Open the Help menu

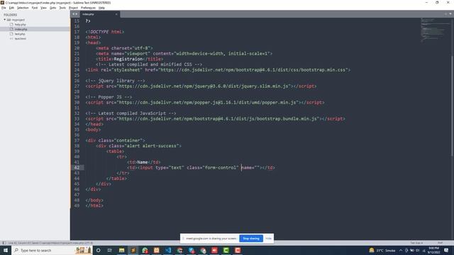101,8
